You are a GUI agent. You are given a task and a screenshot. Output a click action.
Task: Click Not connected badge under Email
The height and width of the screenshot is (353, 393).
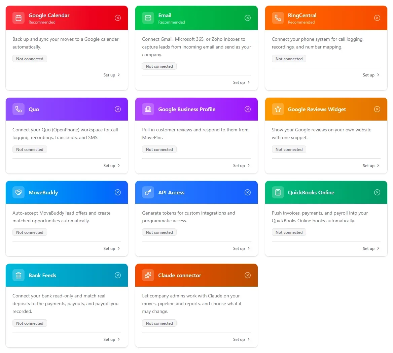[159, 66]
